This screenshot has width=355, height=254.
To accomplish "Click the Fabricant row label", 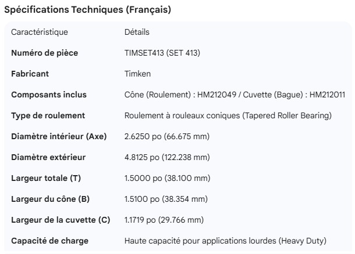I will pyautogui.click(x=30, y=74).
